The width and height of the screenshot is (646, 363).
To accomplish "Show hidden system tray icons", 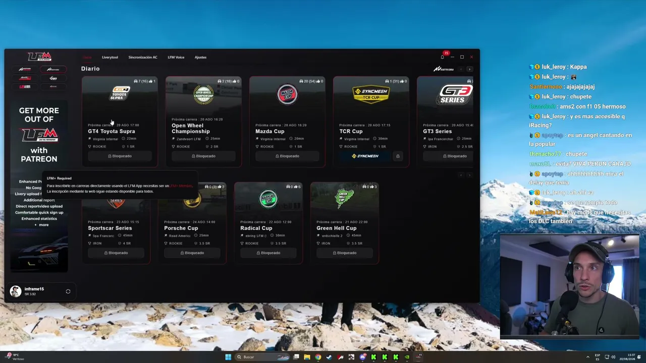I will pos(588,357).
